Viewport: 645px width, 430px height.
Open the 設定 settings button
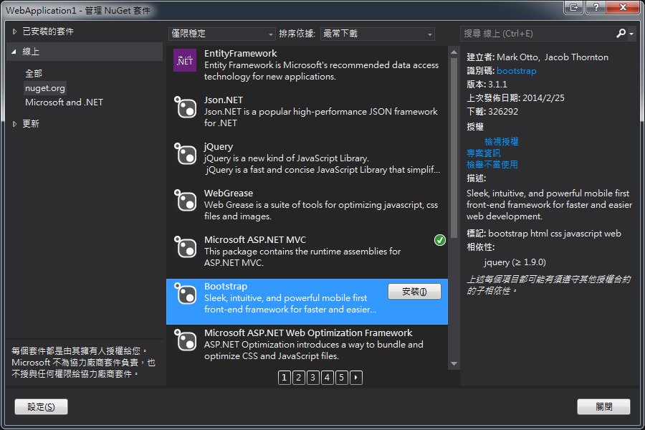41,406
